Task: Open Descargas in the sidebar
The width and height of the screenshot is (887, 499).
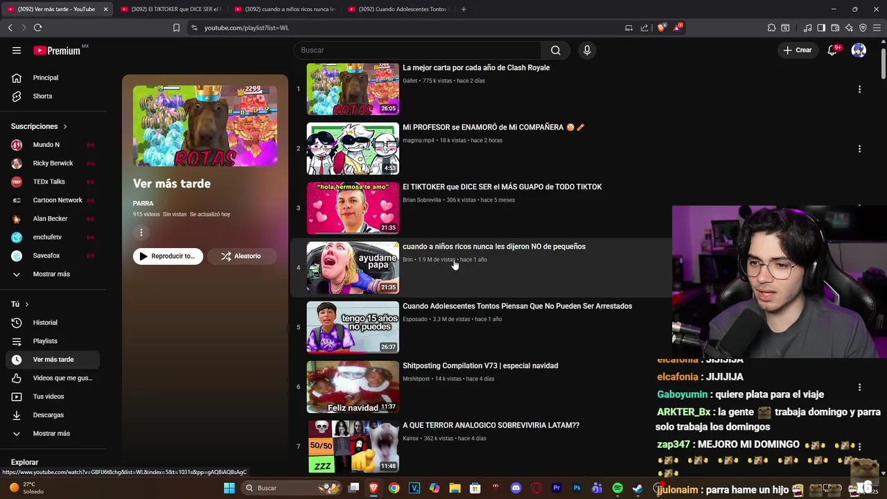Action: pos(53,414)
